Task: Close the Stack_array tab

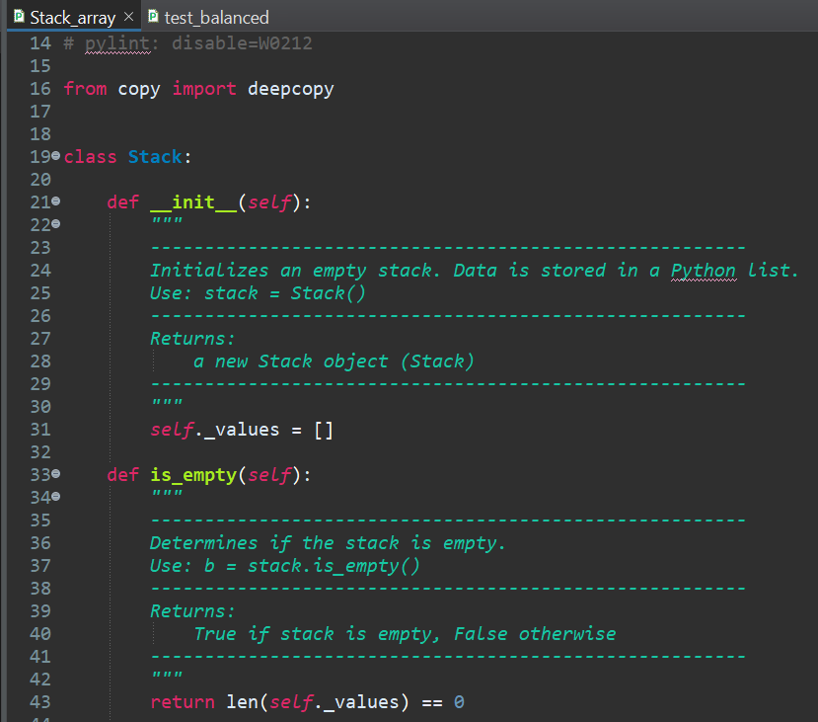Action: coord(128,17)
